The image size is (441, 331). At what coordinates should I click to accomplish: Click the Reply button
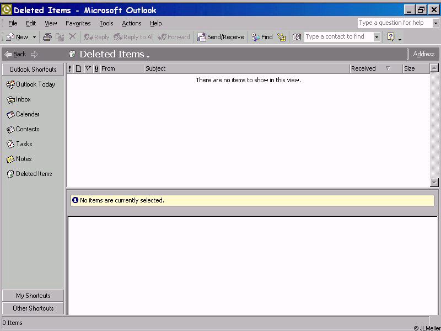tap(96, 37)
